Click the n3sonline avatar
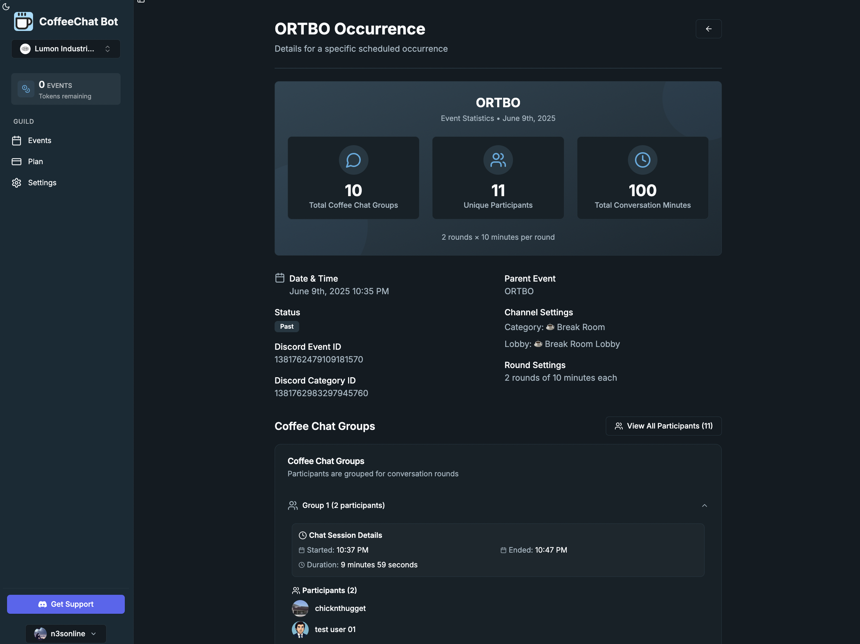 (40, 633)
